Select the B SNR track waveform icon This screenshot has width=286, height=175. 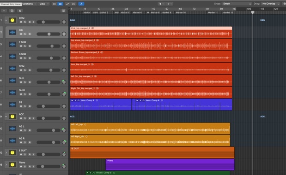pyautogui.click(x=12, y=56)
